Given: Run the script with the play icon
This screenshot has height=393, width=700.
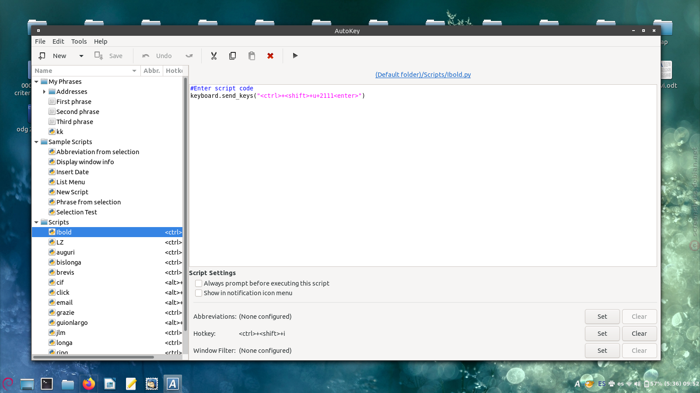Looking at the screenshot, I should pyautogui.click(x=295, y=56).
